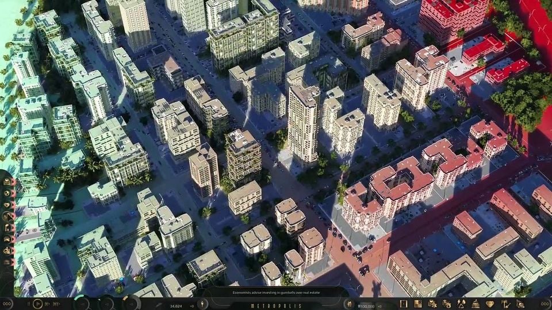The height and width of the screenshot is (310, 552).
Task: Open the diamond luxury icon in the build bar
Action: tap(490, 304)
